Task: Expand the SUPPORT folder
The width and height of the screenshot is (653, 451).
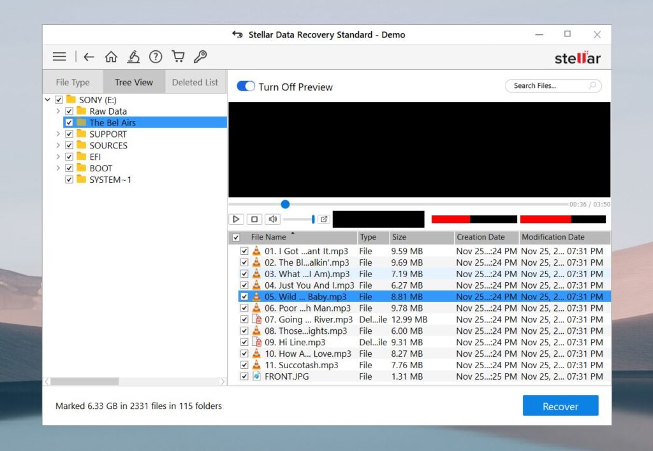Action: click(58, 134)
